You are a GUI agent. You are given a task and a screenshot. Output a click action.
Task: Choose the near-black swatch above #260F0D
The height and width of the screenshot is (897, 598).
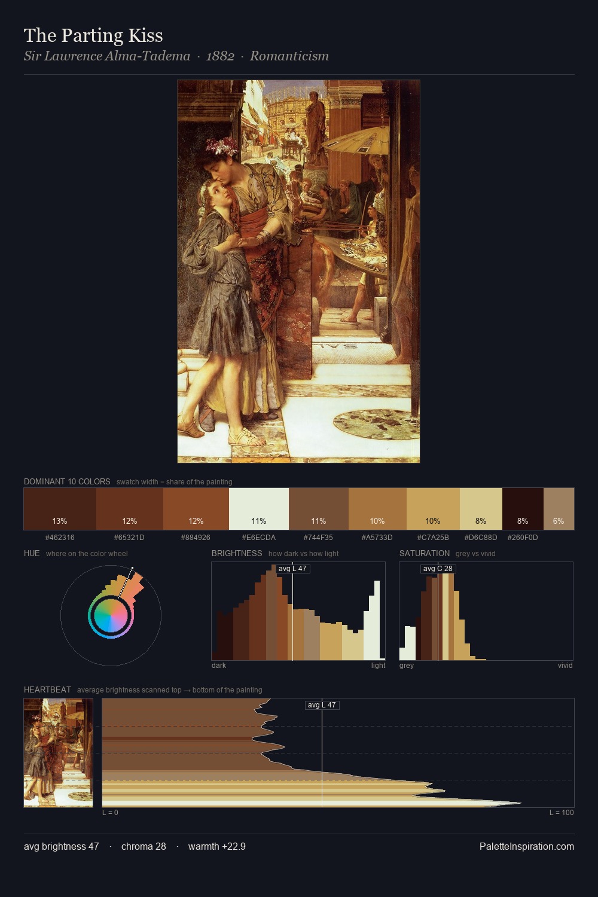point(523,509)
